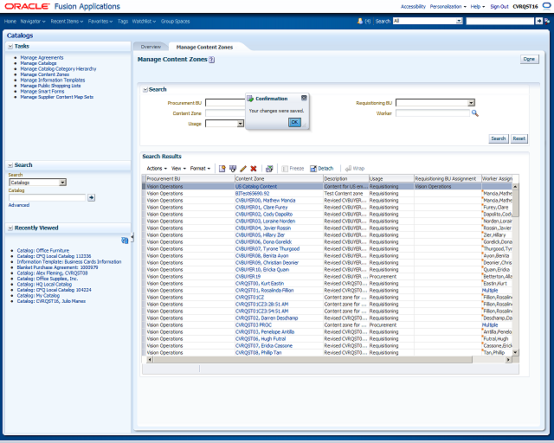554x443 pixels.
Task: Open Manage Smart Forms task link
Action: click(x=42, y=92)
